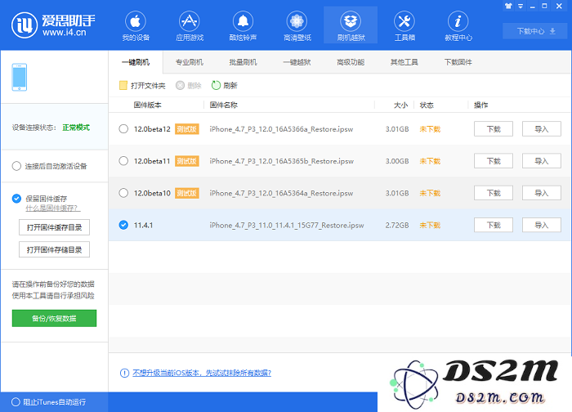
Task: Open 教程中心 tutorial center
Action: click(458, 26)
